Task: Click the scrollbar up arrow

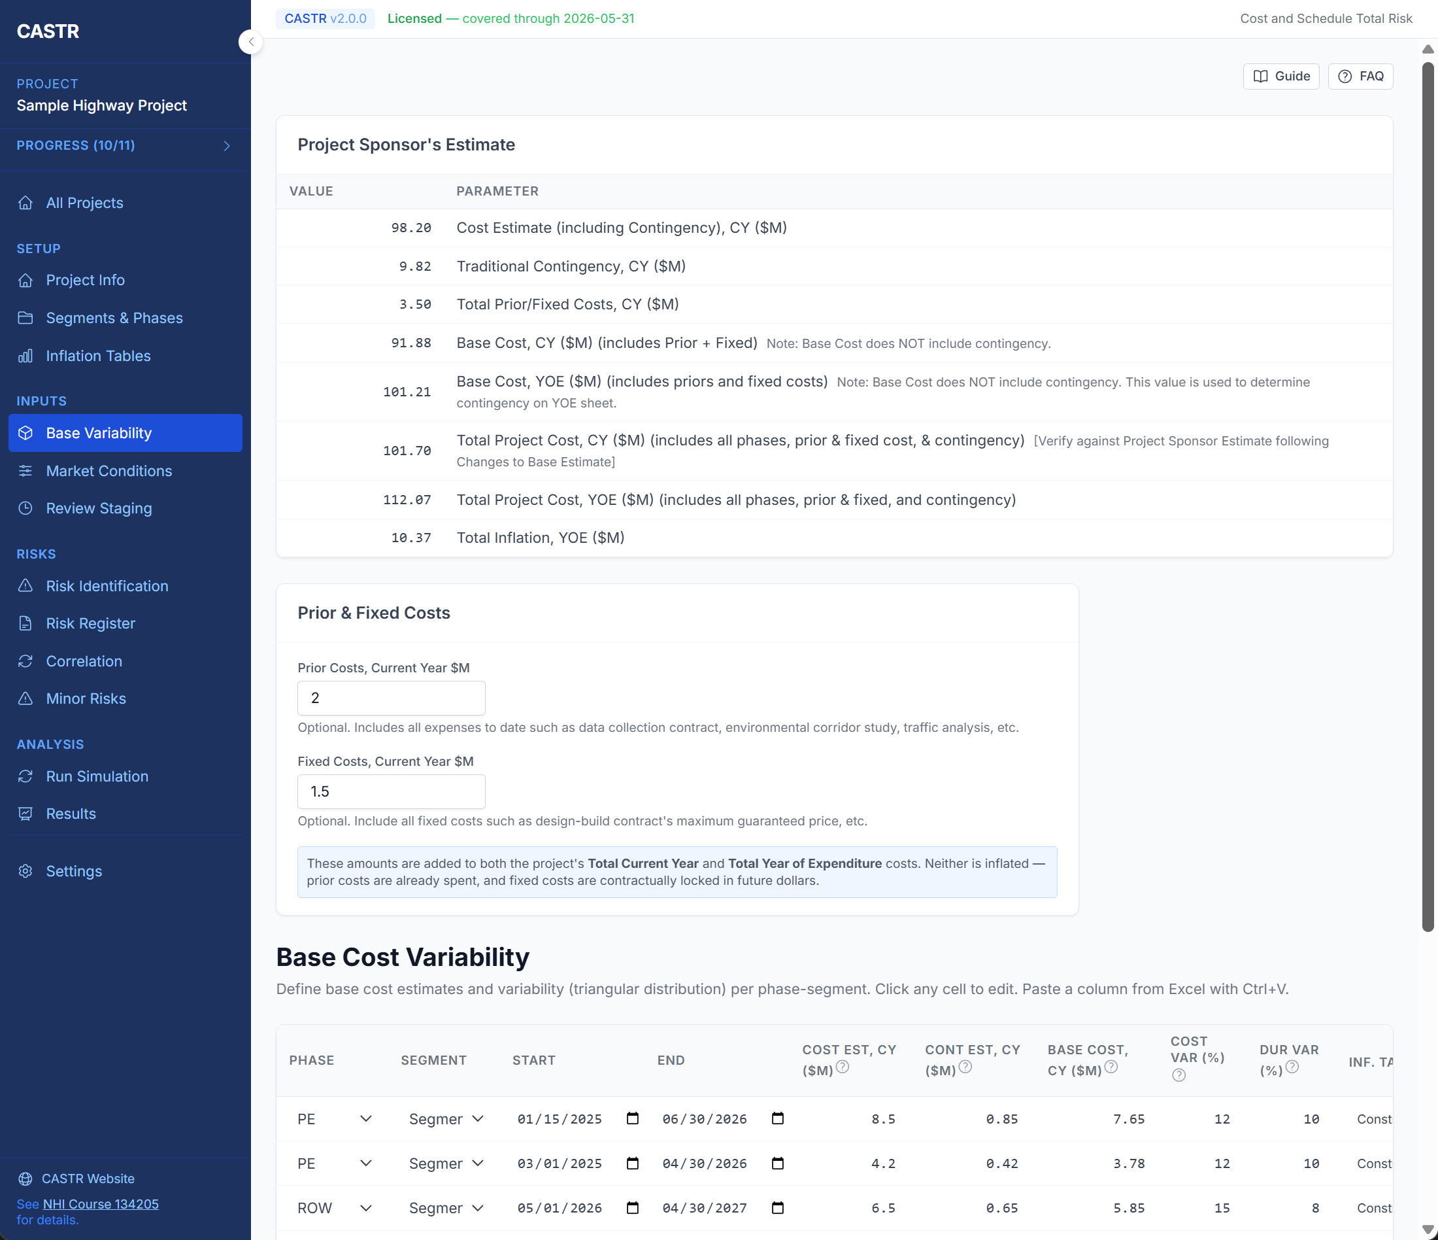Action: pos(1428,48)
